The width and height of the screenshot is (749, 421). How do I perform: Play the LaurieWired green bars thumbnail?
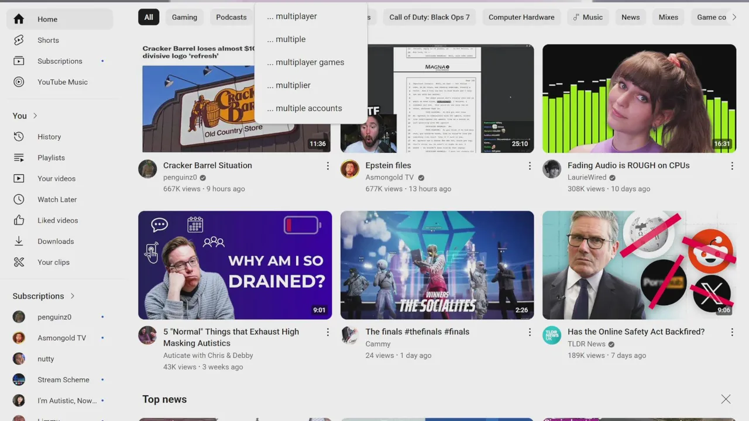(639, 98)
